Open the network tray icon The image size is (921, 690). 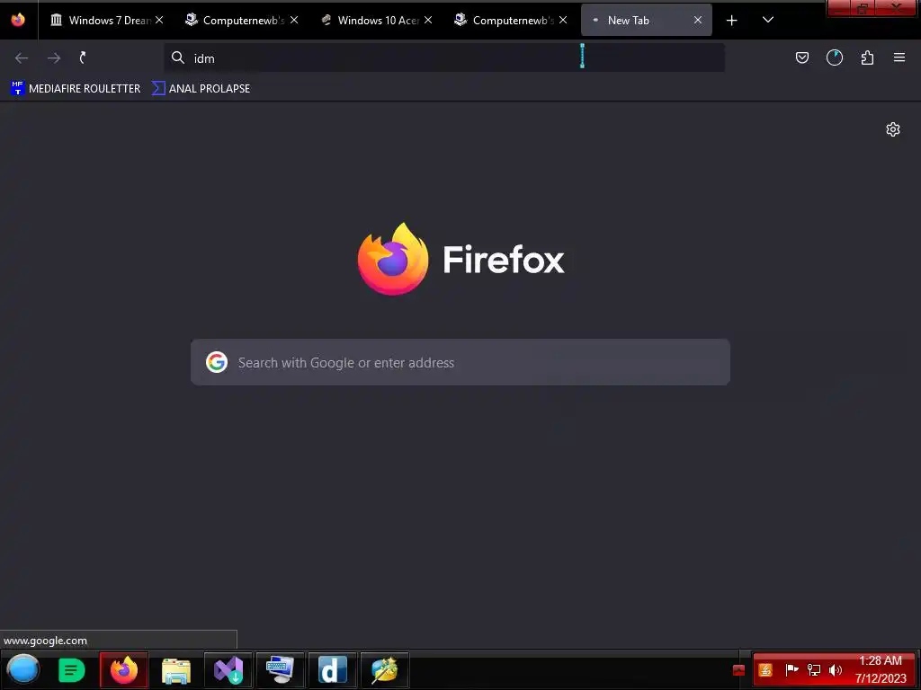pos(813,670)
